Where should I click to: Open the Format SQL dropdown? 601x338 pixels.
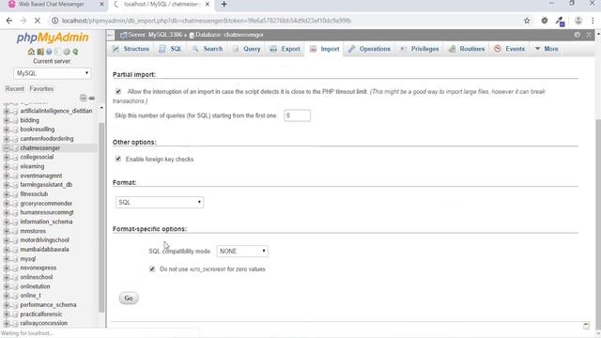coord(160,203)
